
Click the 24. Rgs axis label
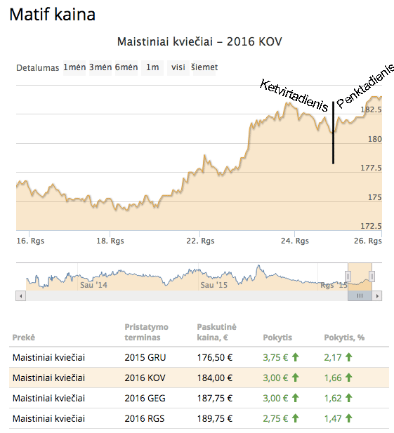coord(295,241)
